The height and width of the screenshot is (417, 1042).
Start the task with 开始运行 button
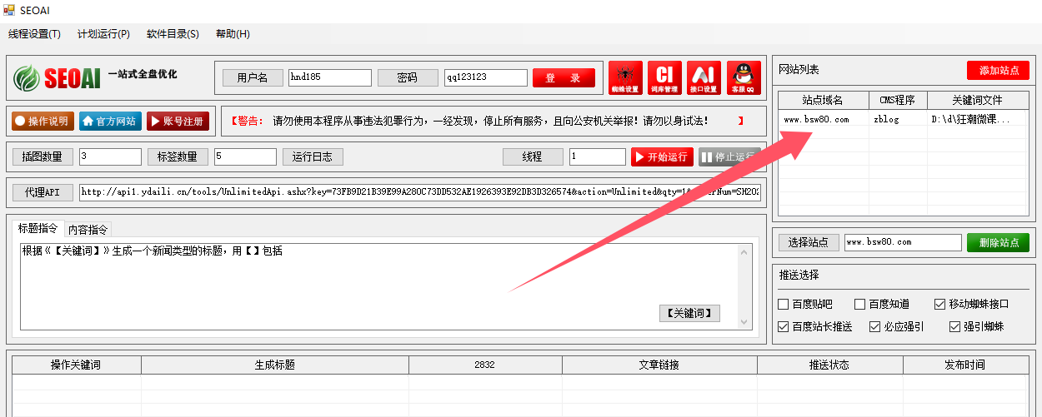(x=662, y=156)
